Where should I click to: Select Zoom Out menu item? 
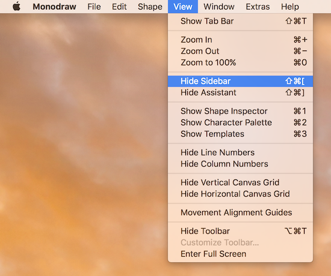click(241, 51)
